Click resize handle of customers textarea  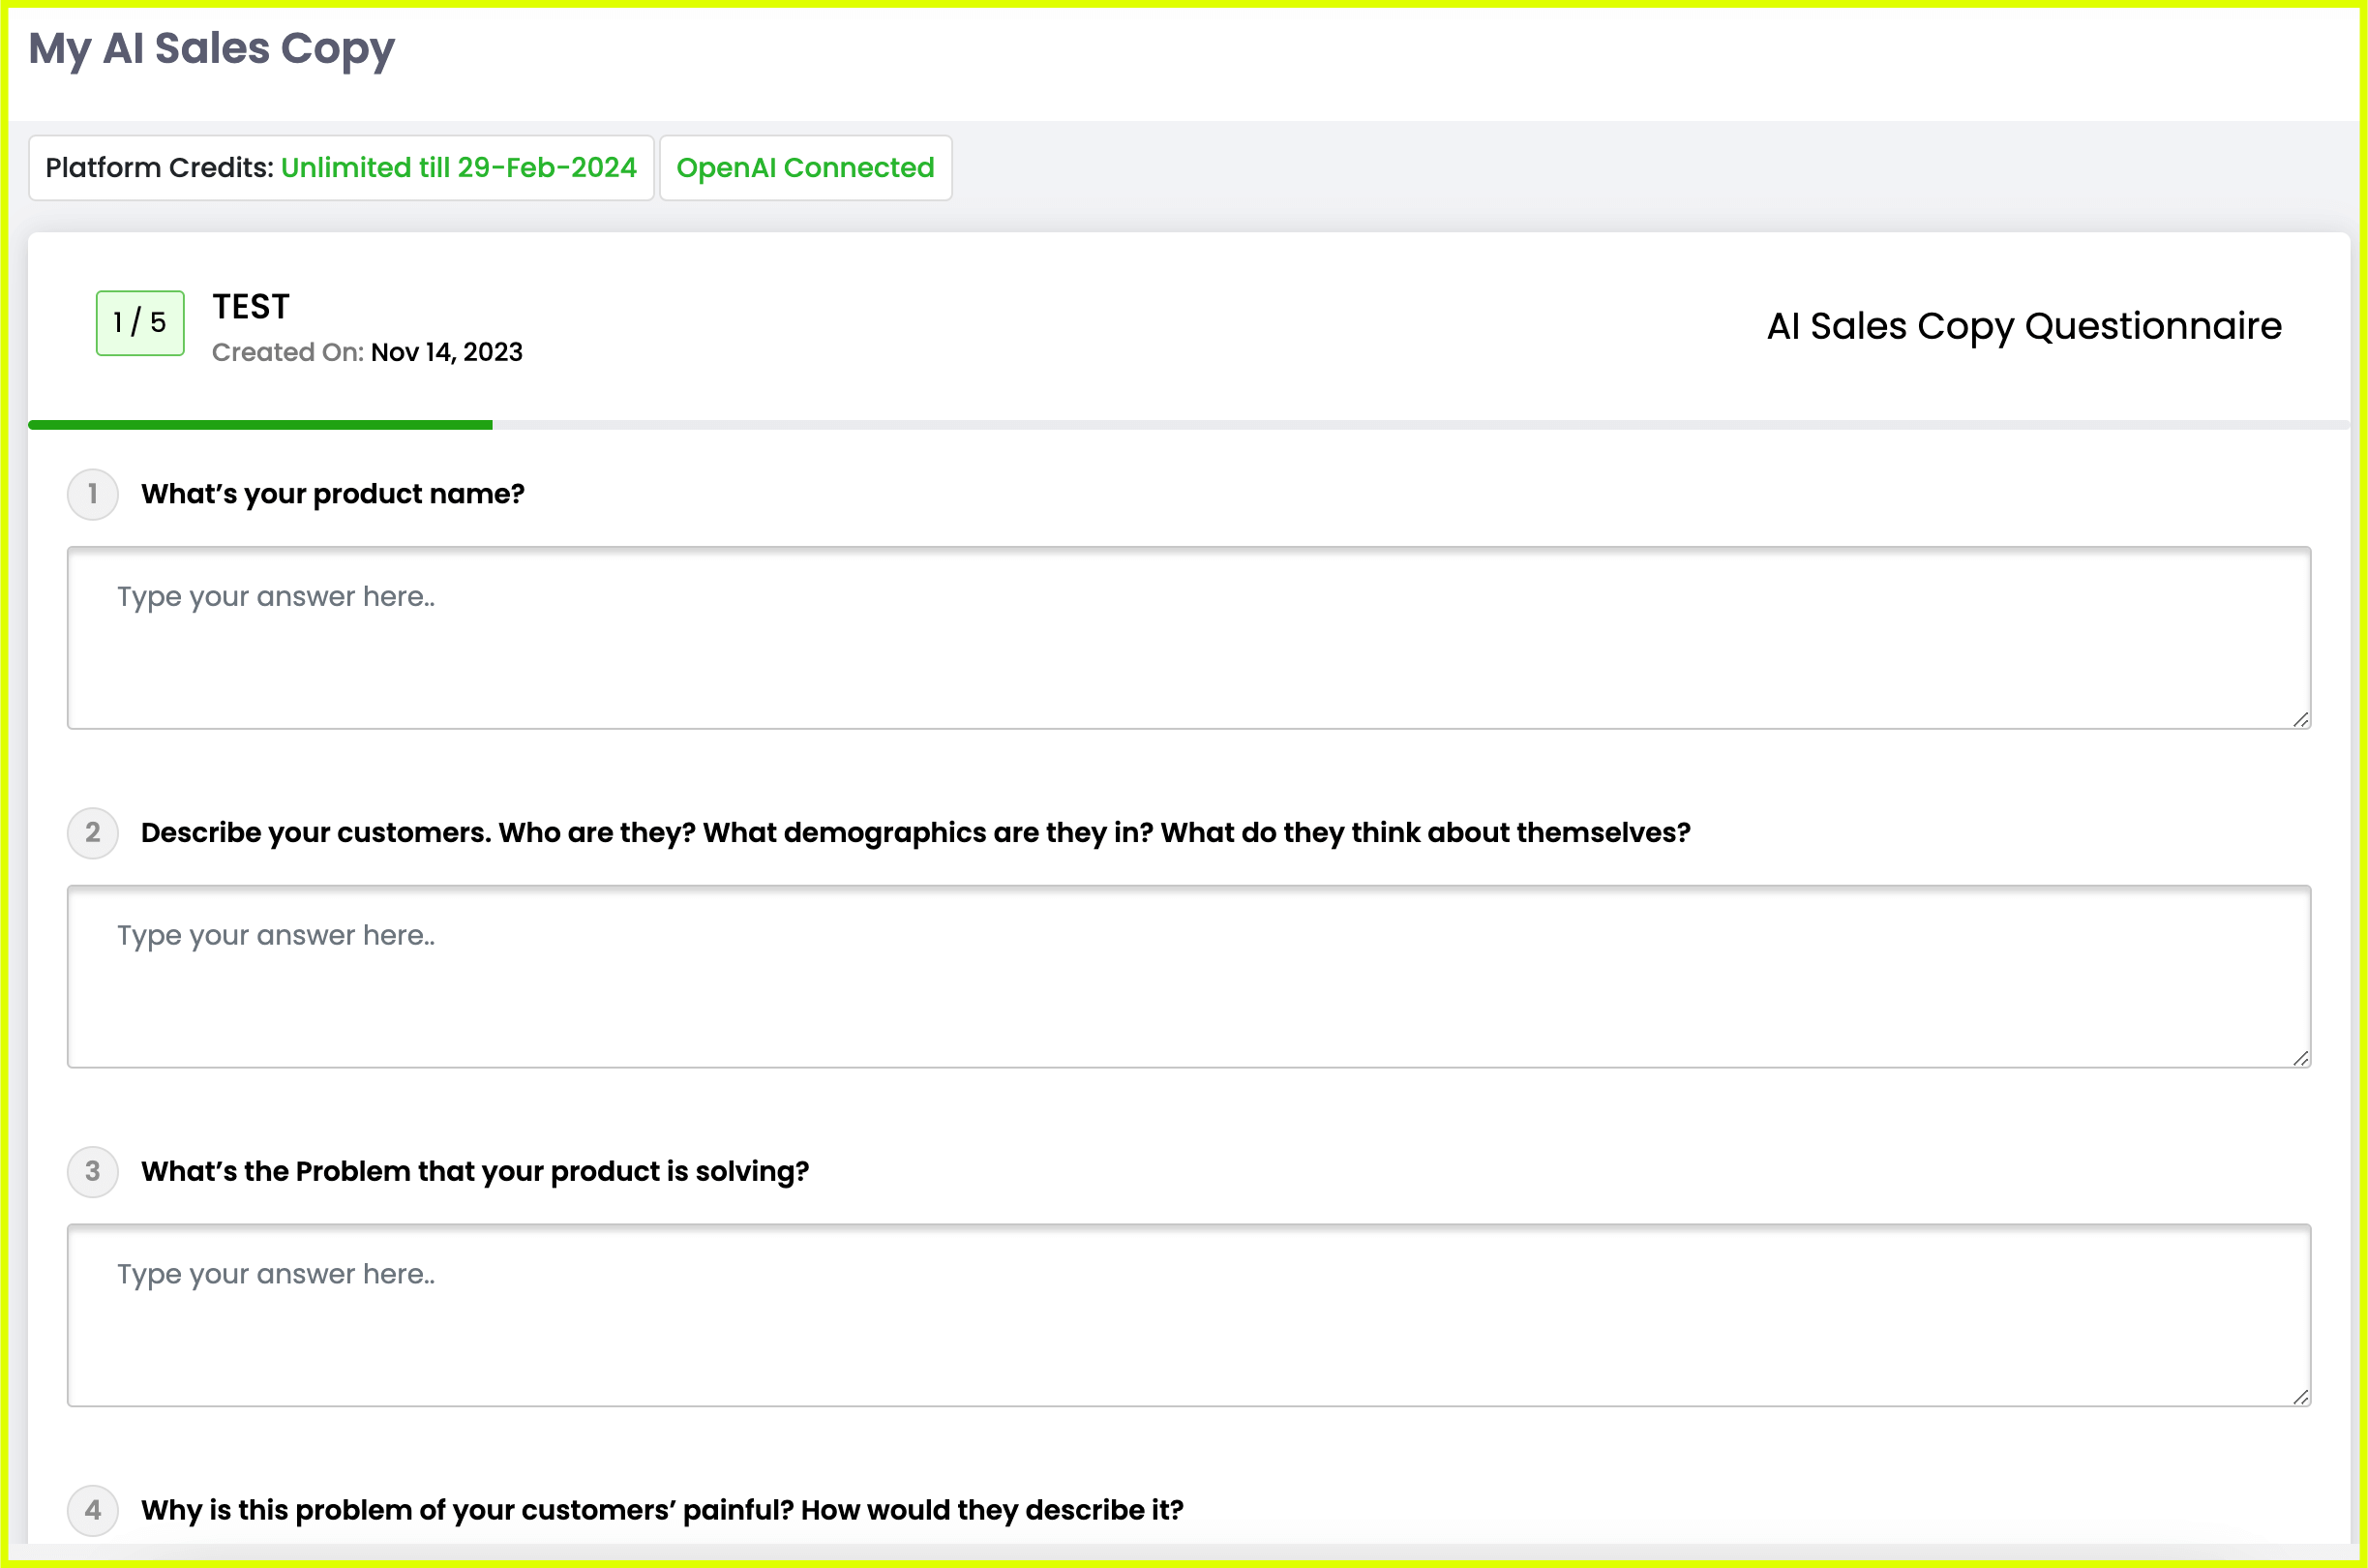(x=2300, y=1059)
